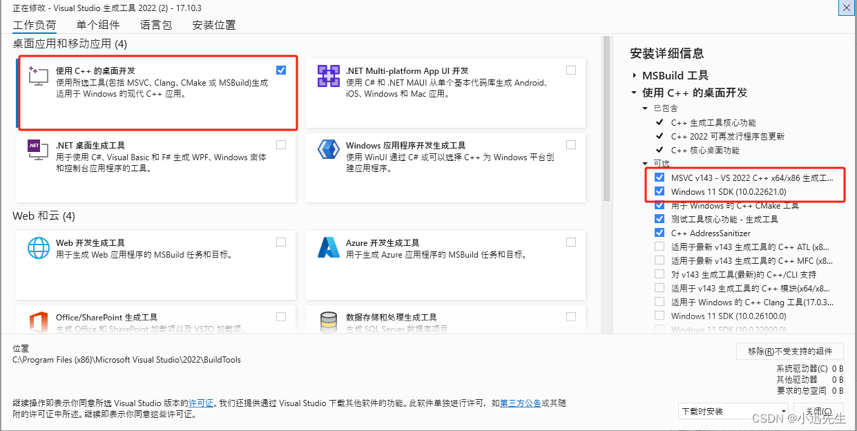Close the installer window with the X
Screen dimensions: 857x431
846,8
